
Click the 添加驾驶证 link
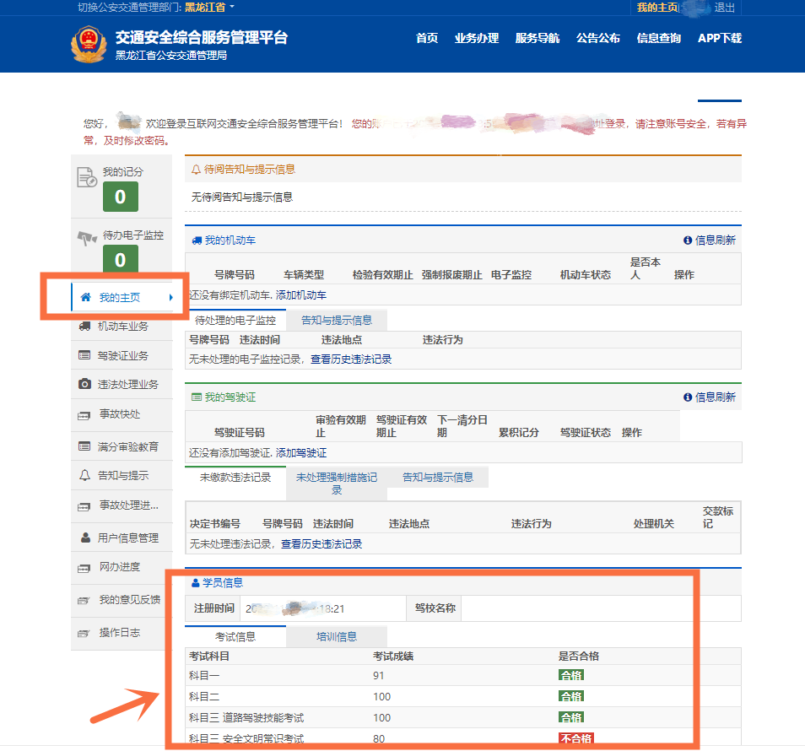pos(301,453)
